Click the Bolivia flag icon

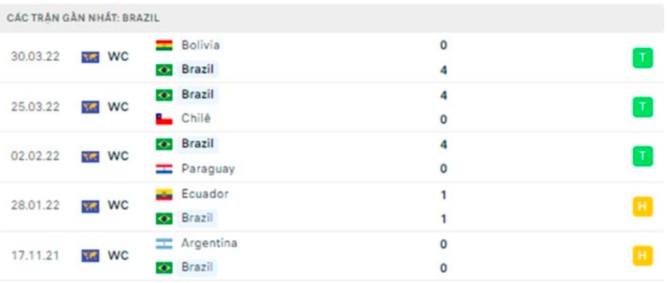point(164,45)
